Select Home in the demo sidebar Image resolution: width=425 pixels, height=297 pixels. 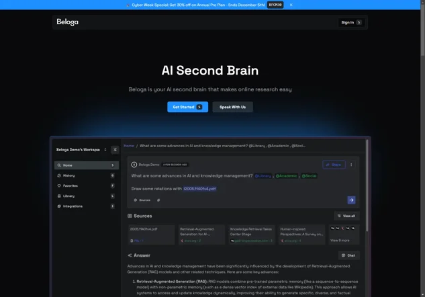coord(87,165)
